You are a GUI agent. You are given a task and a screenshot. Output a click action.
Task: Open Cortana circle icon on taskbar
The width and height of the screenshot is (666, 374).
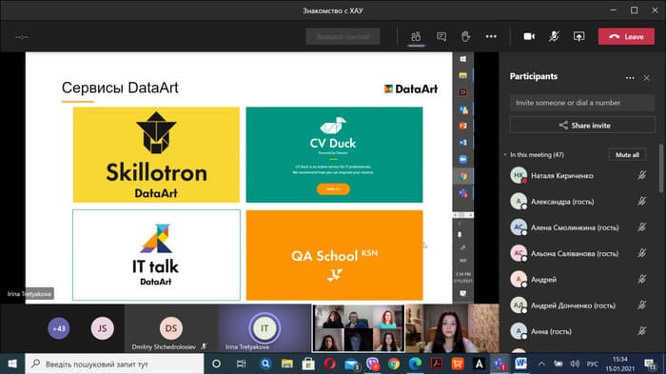tap(216, 364)
